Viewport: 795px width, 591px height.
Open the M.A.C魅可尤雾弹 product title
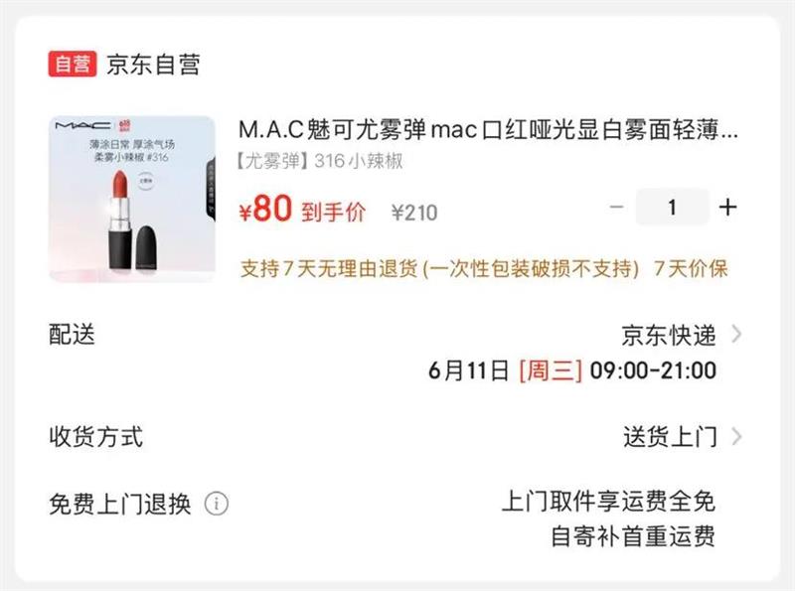488,130
